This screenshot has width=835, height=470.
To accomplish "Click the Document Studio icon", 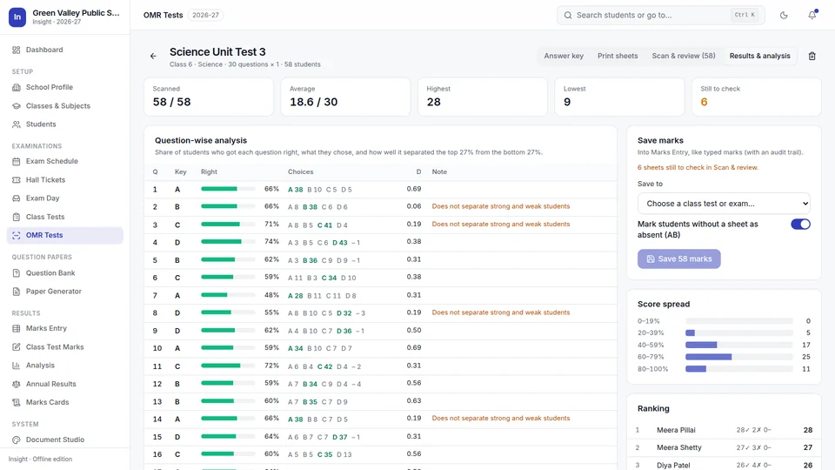I will coord(16,440).
